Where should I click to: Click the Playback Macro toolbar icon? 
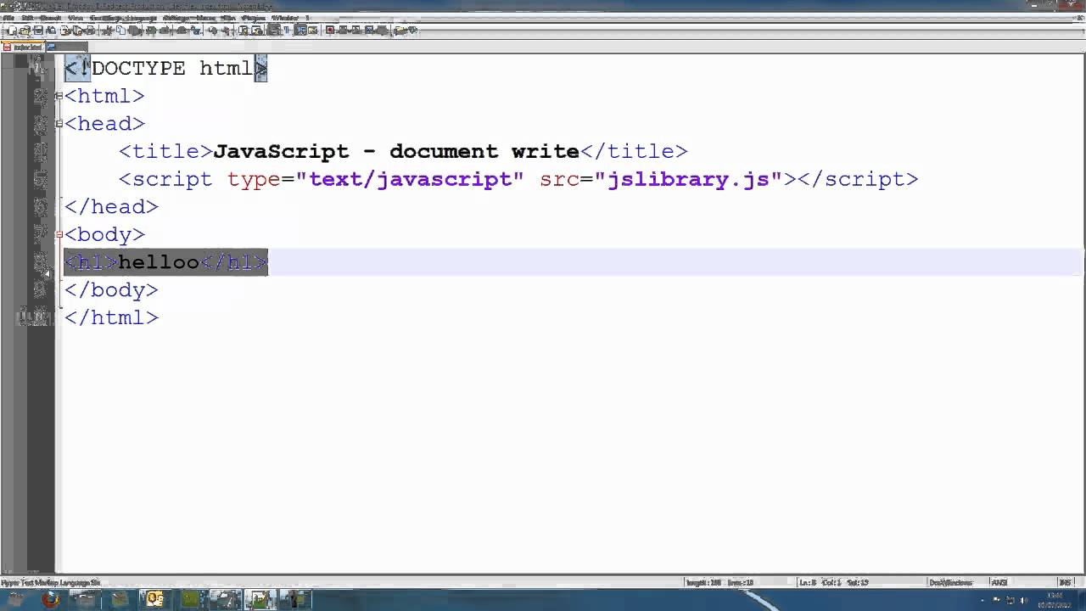coord(355,31)
